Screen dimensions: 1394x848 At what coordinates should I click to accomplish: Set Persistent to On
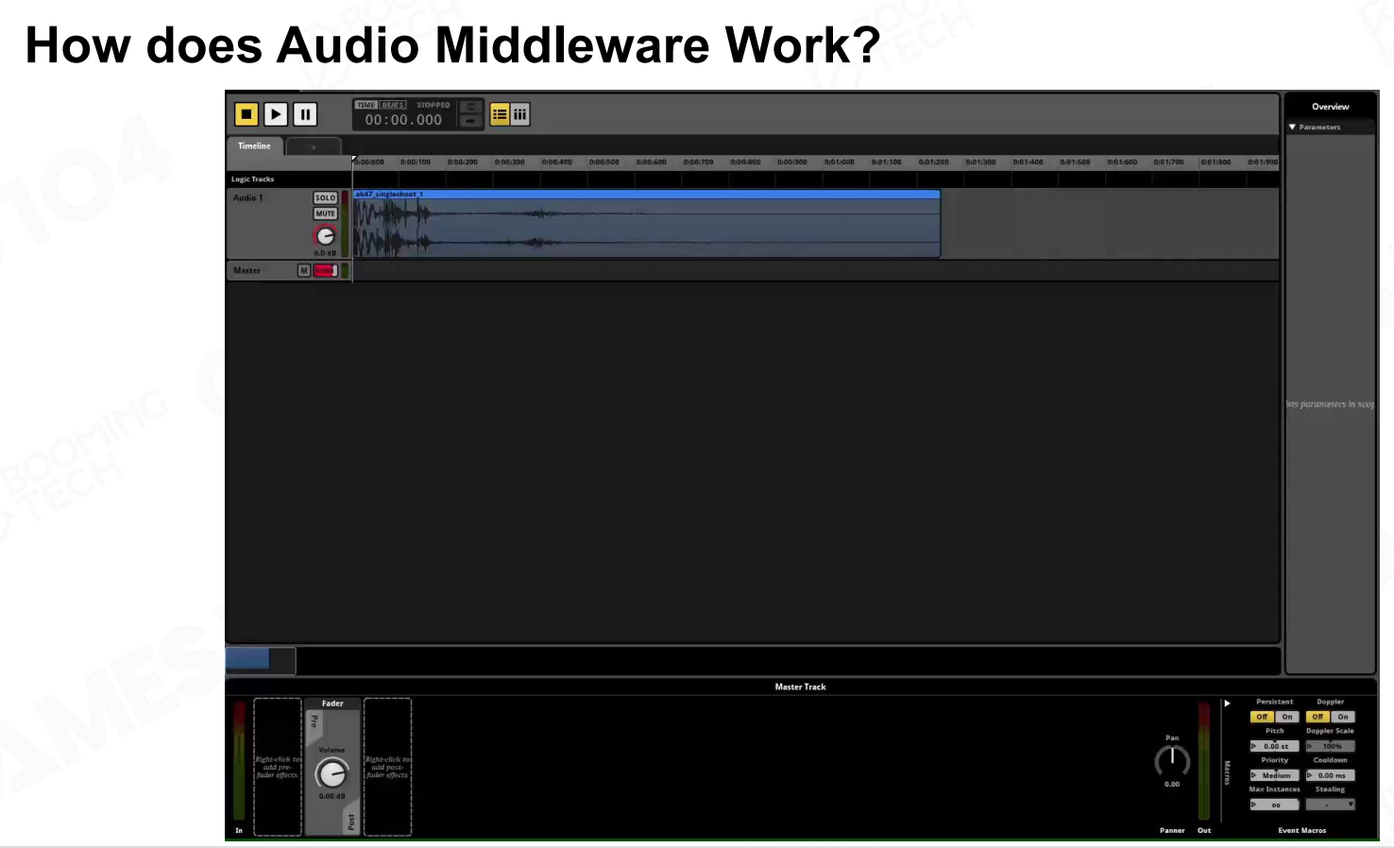click(x=1287, y=717)
